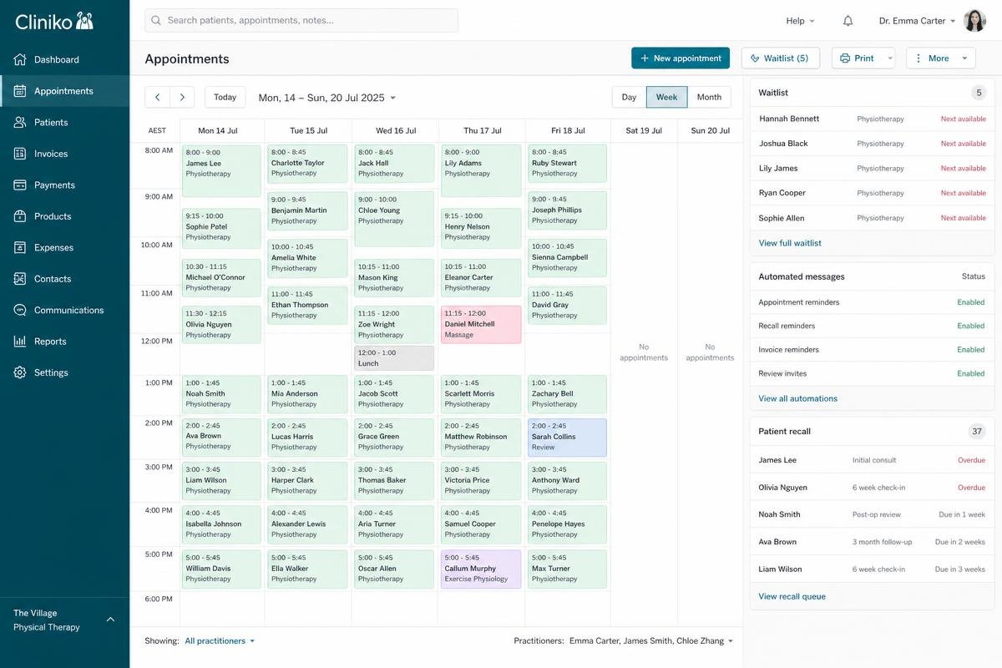Click the Reports chart icon
The image size is (1002, 668).
tap(20, 342)
